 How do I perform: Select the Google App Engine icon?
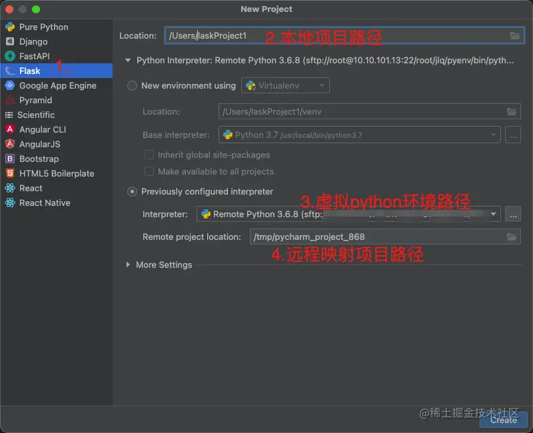pyautogui.click(x=10, y=85)
